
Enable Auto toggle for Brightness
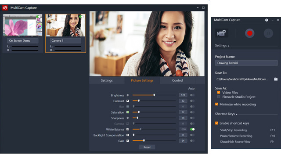[192, 95]
